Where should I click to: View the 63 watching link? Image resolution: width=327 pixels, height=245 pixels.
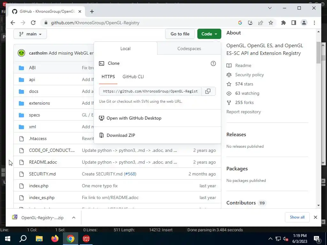pos(247,93)
